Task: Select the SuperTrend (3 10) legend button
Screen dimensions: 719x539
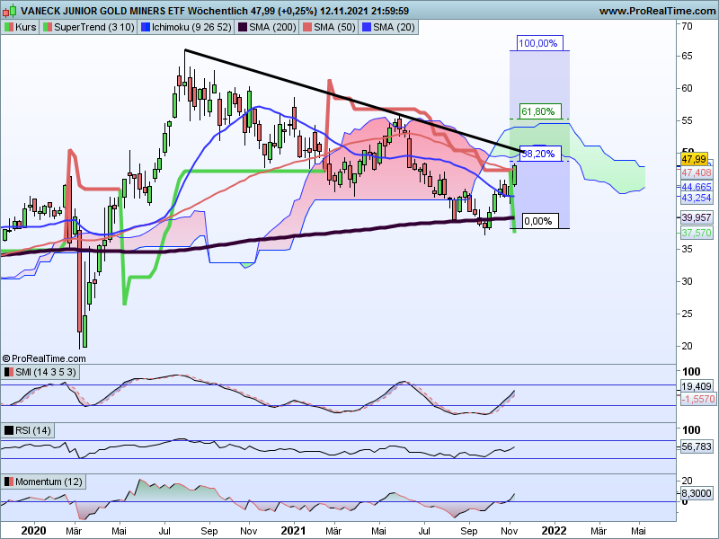Action: [88, 27]
